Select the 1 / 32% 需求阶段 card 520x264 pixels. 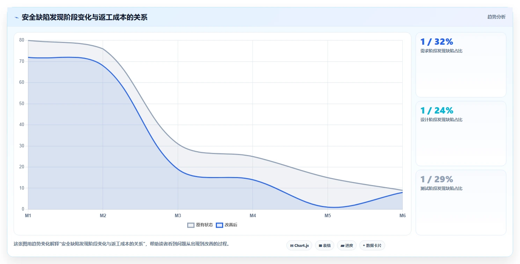point(461,65)
